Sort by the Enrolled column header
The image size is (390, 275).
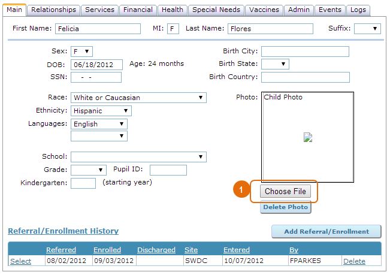click(107, 249)
